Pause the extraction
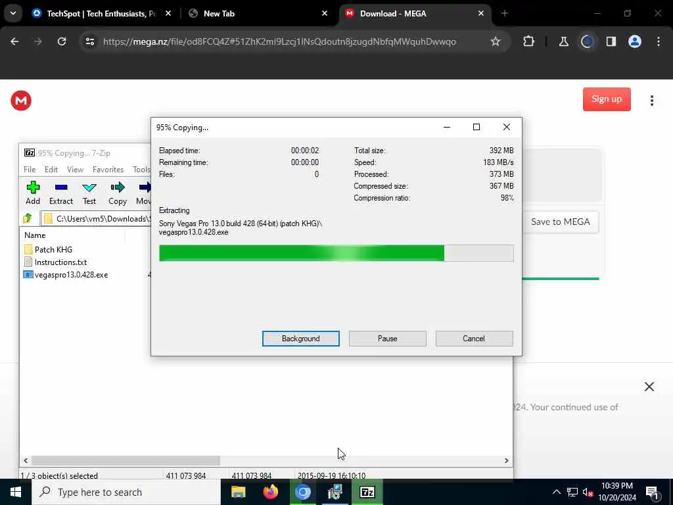Viewport: 673px width, 505px height. [387, 339]
